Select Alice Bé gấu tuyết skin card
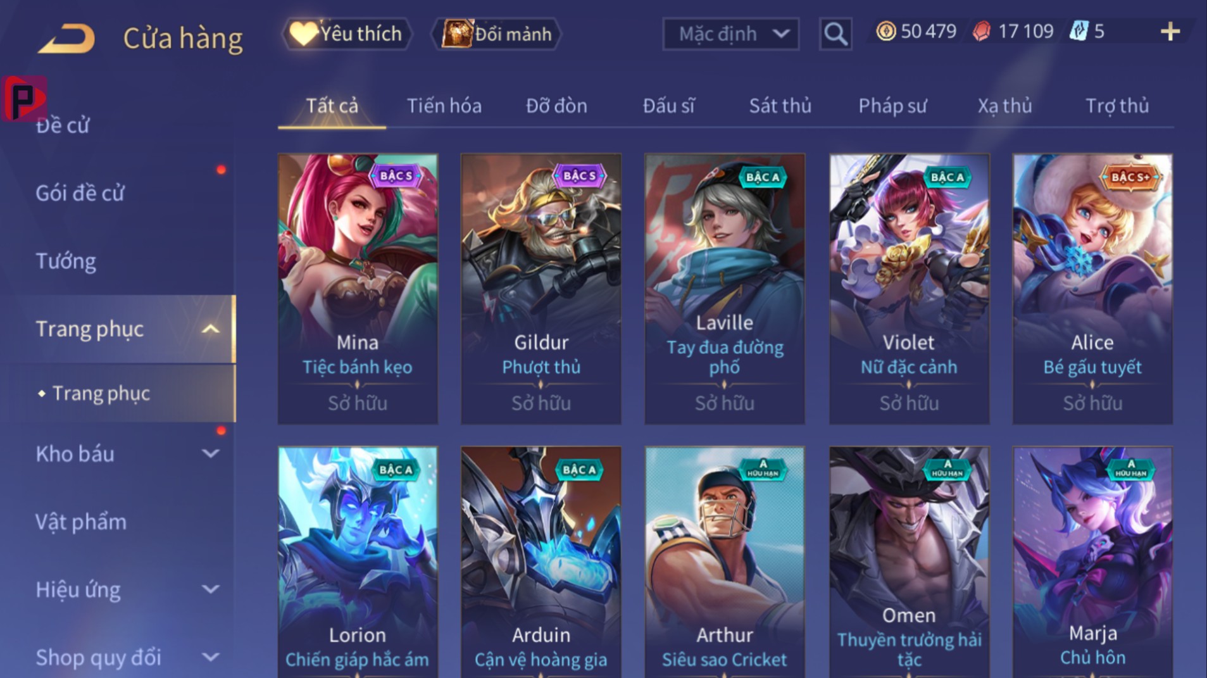 [x=1092, y=289]
